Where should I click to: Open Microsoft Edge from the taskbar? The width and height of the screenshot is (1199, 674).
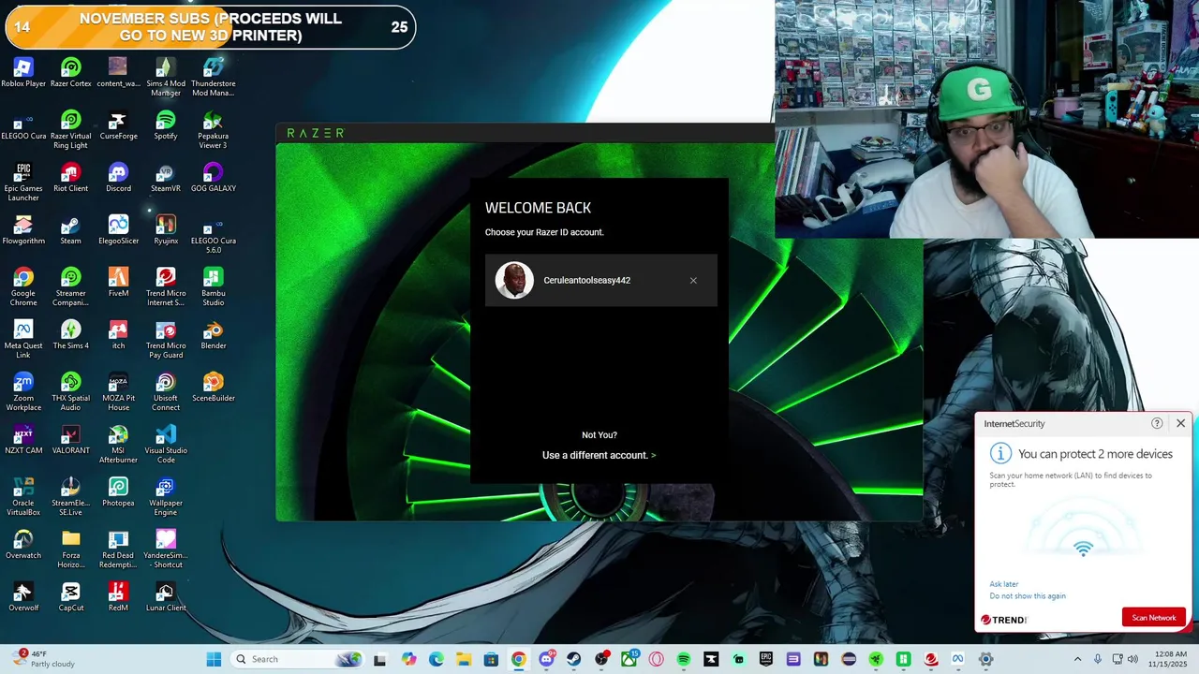[437, 659]
